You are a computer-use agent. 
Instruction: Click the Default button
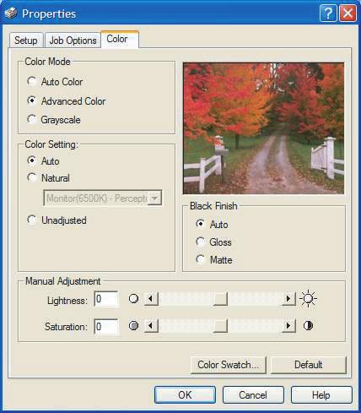309,365
